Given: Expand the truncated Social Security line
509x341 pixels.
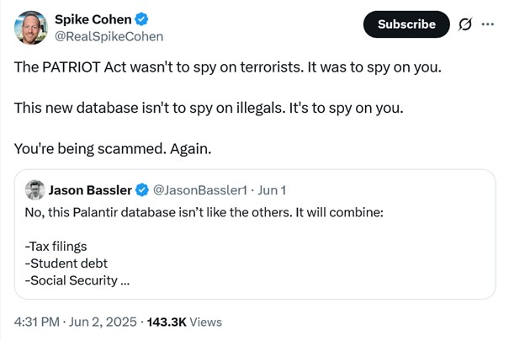Looking at the screenshot, I should pyautogui.click(x=77, y=280).
